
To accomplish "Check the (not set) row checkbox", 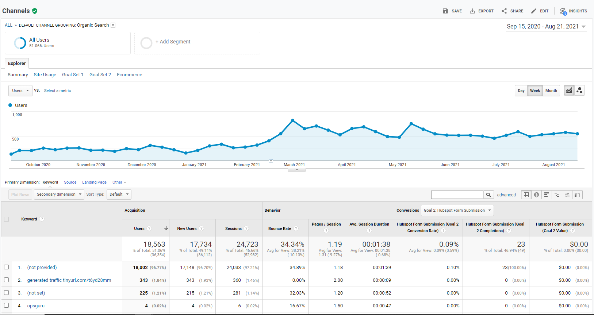I will 6,293.
